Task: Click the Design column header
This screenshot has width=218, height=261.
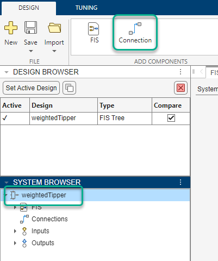Action: point(64,105)
